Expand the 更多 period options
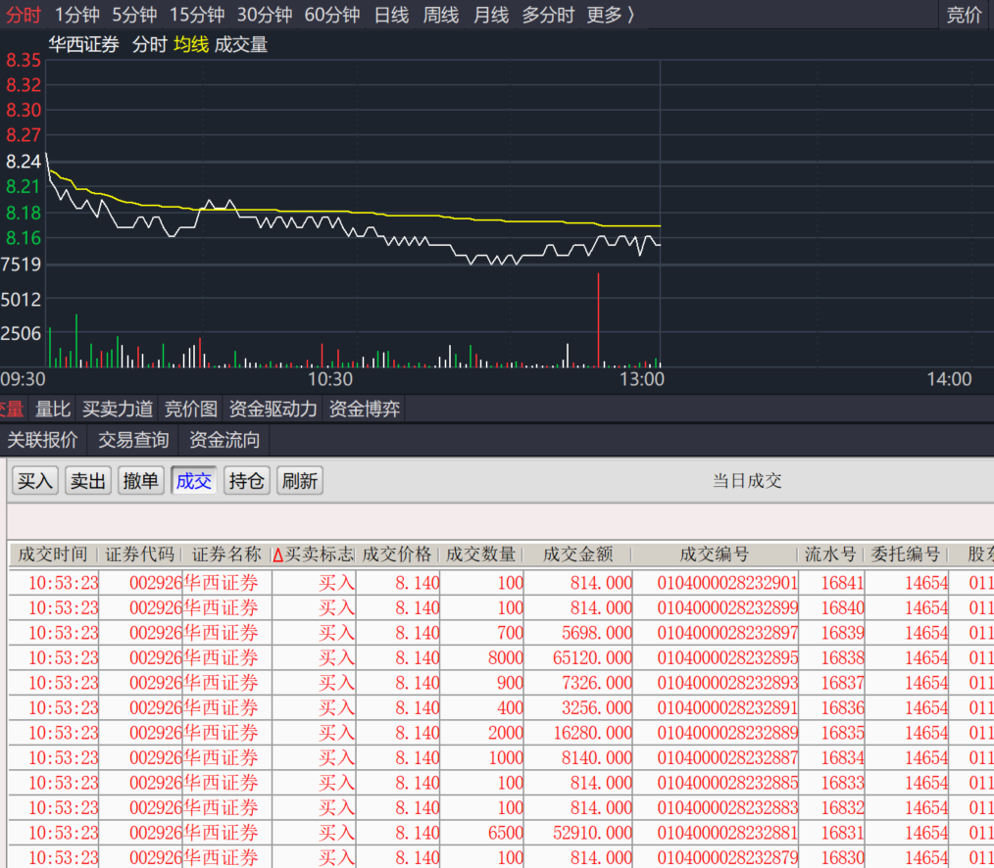The width and height of the screenshot is (994, 868). [x=610, y=14]
